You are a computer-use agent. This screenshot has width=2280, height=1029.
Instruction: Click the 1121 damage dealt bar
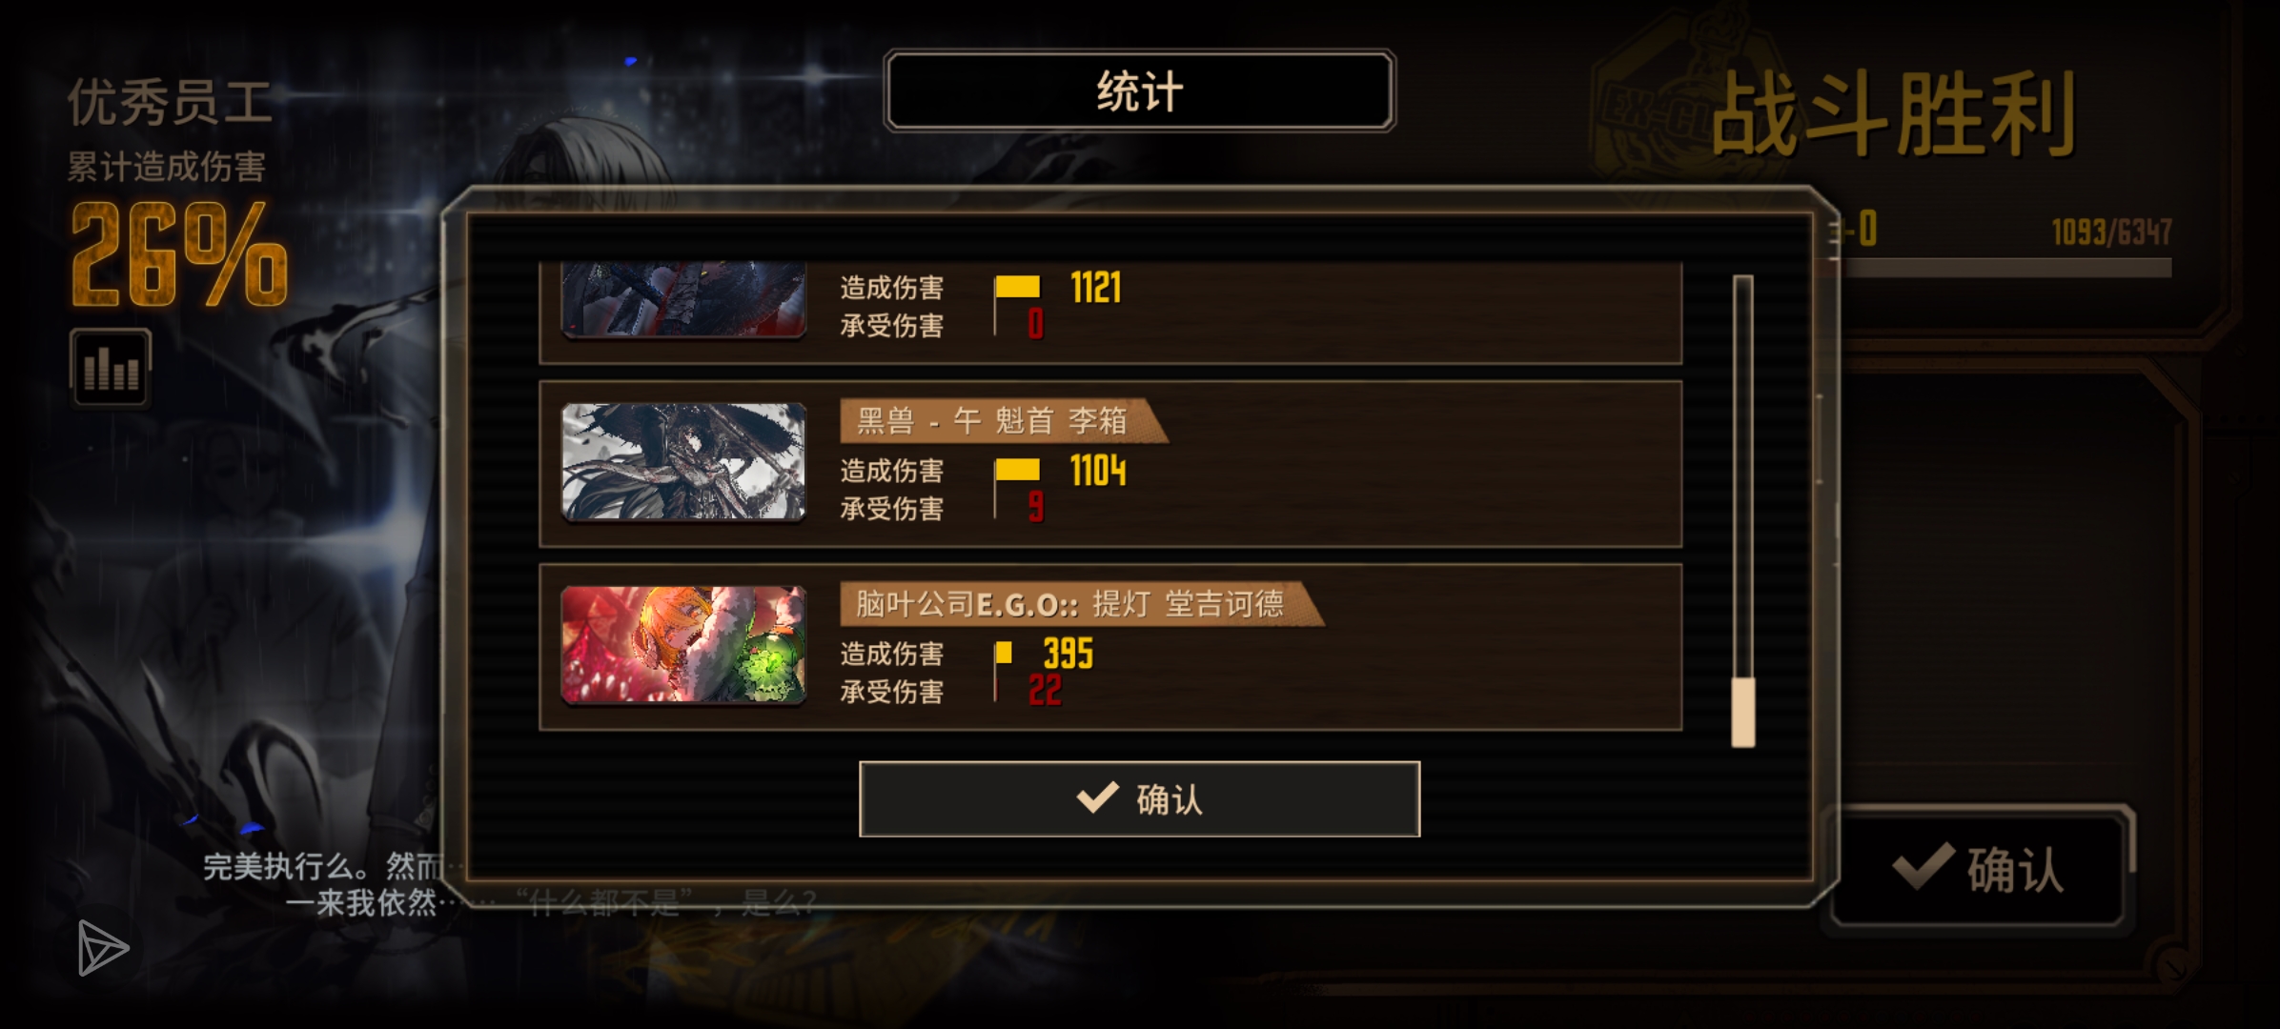click(1017, 287)
